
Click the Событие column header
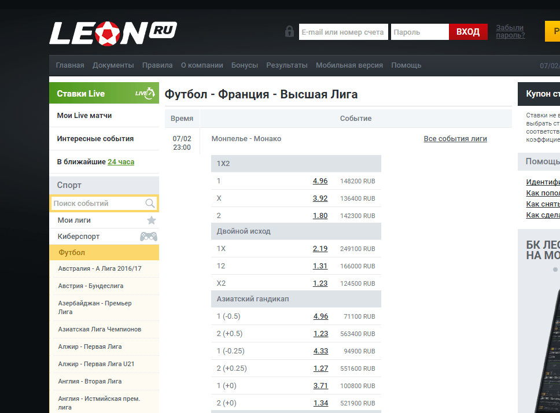point(356,119)
